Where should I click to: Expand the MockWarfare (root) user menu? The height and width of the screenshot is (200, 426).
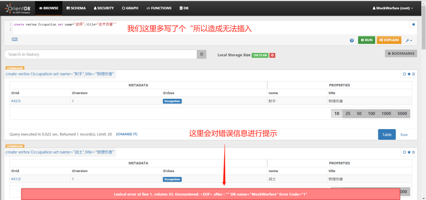point(393,8)
